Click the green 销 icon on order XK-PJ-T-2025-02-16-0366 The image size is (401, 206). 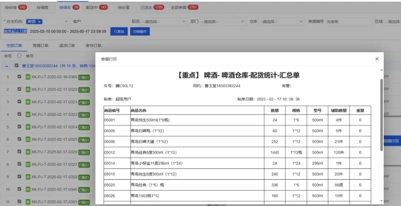(28, 77)
